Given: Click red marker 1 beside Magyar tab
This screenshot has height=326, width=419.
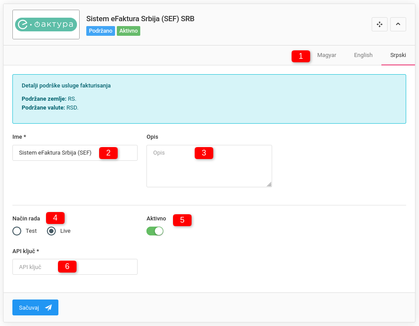Looking at the screenshot, I should click(x=301, y=56).
